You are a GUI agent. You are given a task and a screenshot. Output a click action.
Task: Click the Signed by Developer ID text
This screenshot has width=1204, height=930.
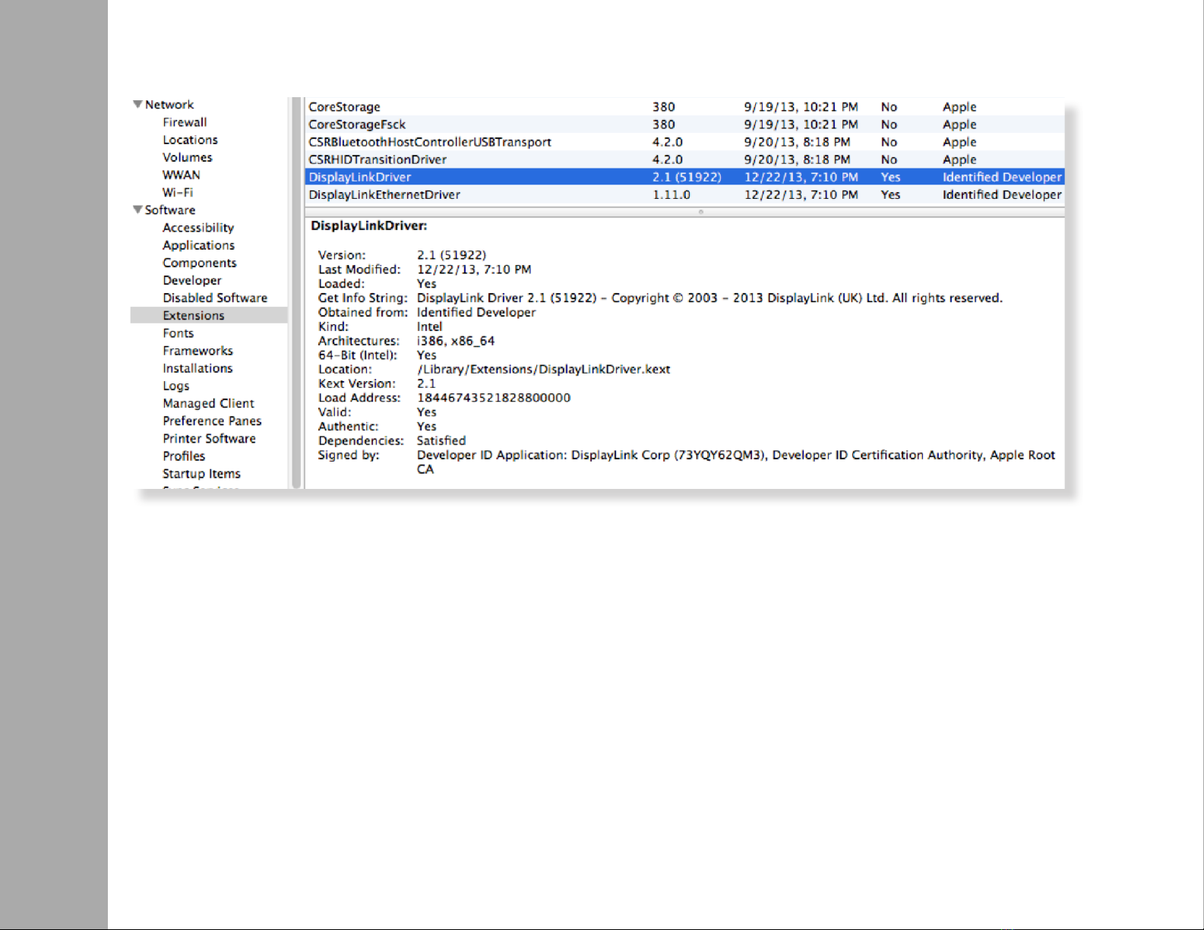735,462
